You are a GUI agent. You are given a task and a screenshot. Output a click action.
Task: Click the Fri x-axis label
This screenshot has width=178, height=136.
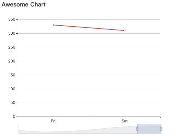point(53,121)
